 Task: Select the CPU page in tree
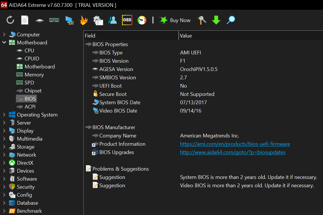pyautogui.click(x=29, y=50)
